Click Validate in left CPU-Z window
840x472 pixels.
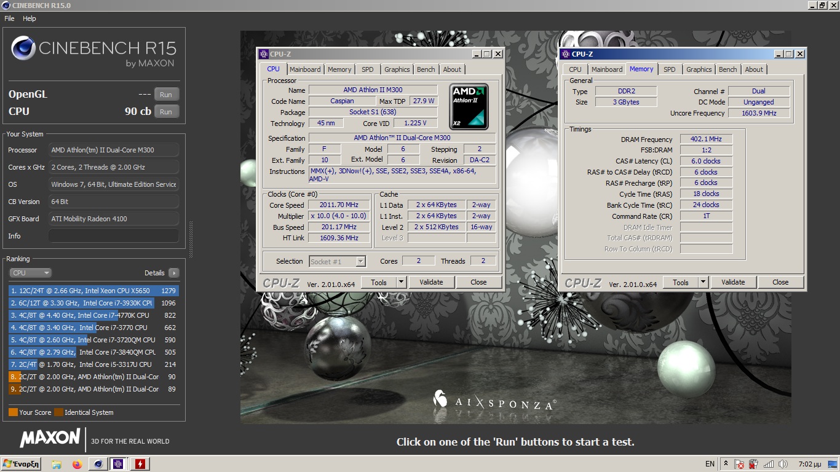point(431,282)
